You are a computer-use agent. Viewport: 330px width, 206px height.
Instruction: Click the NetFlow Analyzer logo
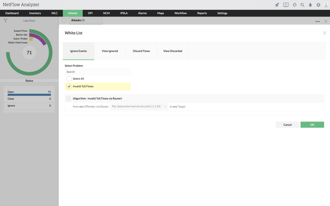[21, 5]
